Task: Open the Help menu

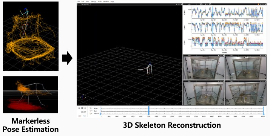Action: 112,2
